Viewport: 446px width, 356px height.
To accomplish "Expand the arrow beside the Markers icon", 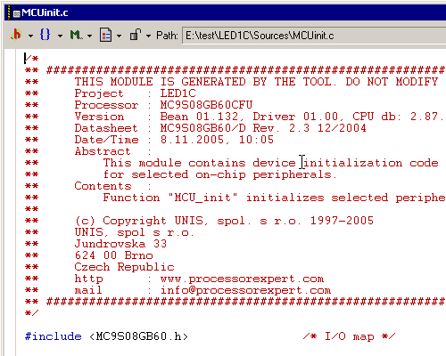I will pos(89,36).
